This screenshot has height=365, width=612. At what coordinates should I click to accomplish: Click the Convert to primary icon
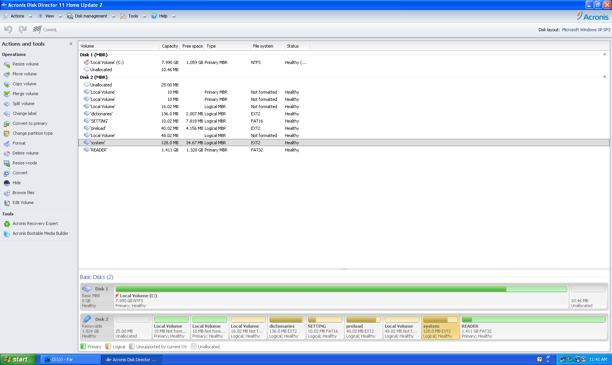pos(6,124)
